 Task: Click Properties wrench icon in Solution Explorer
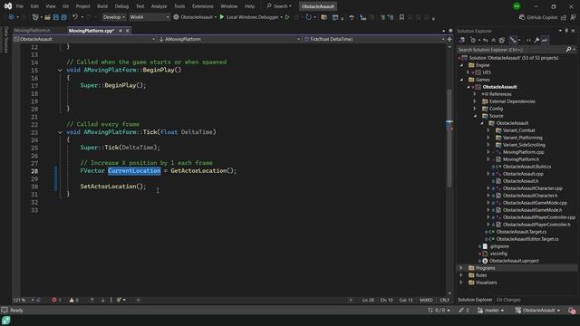coord(536,40)
